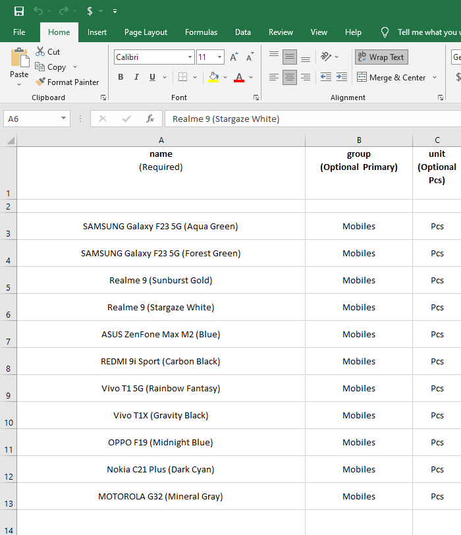Cancel the formula bar entry with X

click(103, 119)
